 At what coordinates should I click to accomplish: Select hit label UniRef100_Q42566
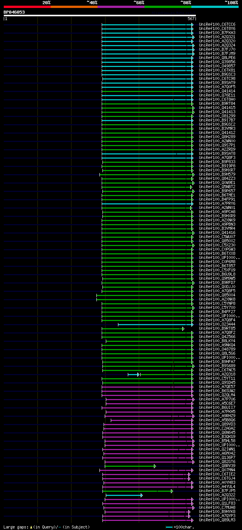pos(217,337)
